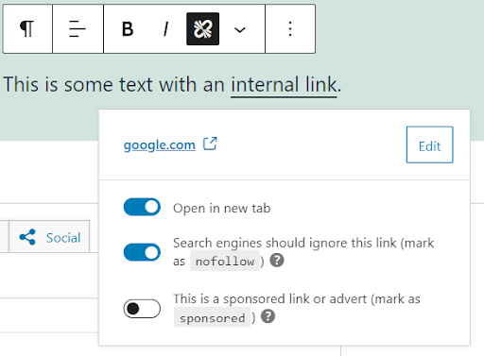484x356 pixels.
Task: Click the Edit link button
Action: coord(430,144)
